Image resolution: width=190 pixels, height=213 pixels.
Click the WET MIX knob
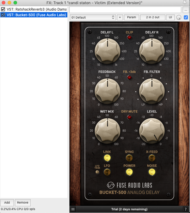[x=107, y=131]
